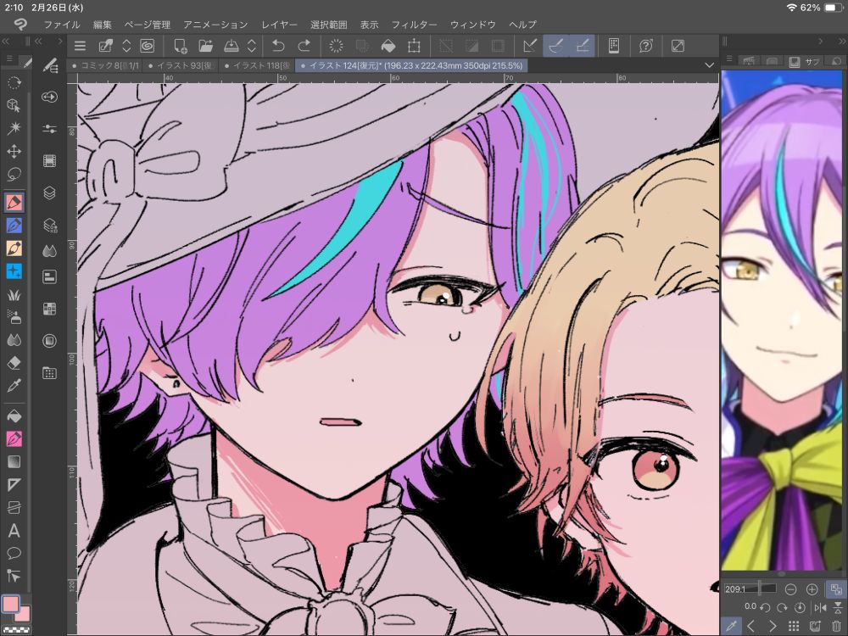Select the view Rotate tool
This screenshot has width=848, height=636.
(x=14, y=82)
